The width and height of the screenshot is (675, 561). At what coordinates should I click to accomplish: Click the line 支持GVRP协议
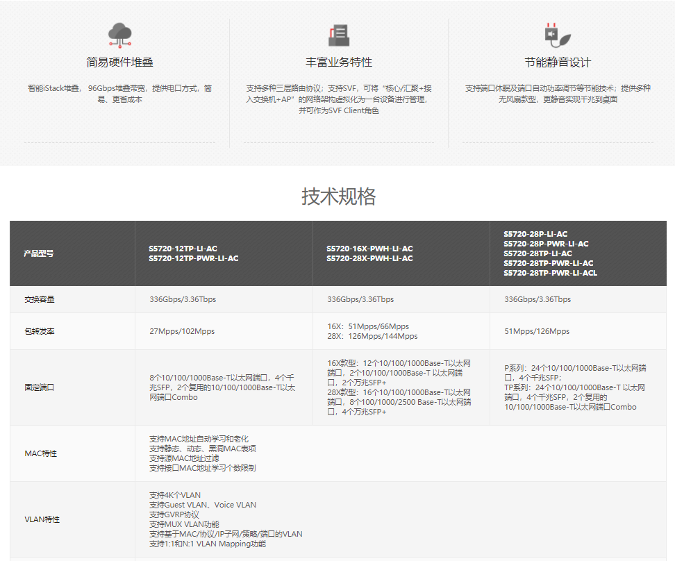pyautogui.click(x=174, y=515)
